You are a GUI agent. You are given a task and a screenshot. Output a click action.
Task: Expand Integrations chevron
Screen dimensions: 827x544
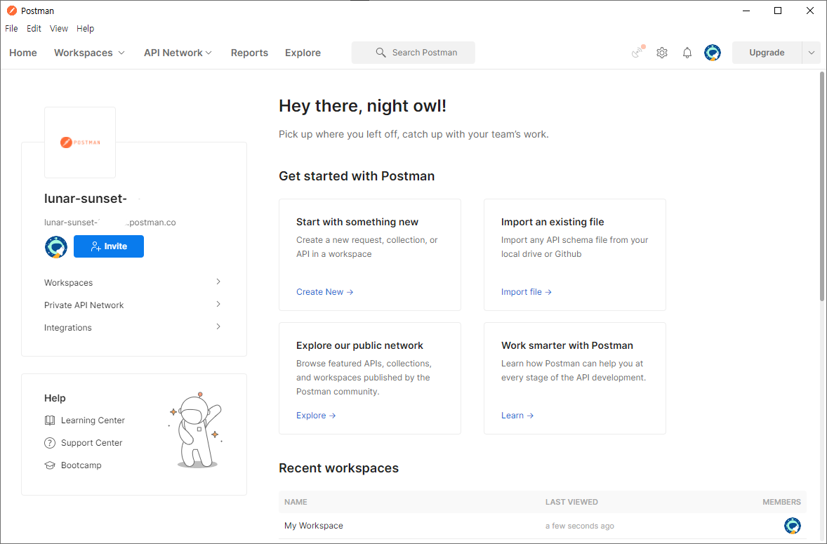tap(218, 327)
